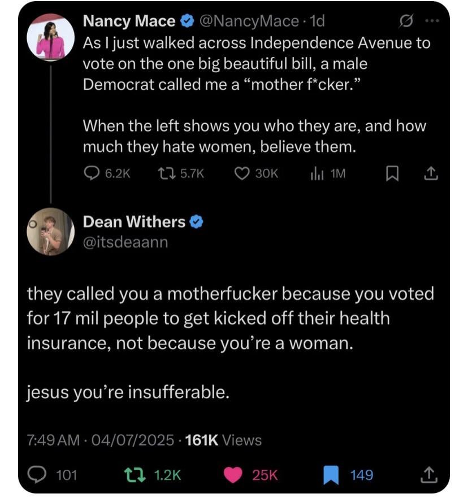Open the @itsdeaann handle
Image resolution: width=468 pixels, height=498 pixels.
click(125, 243)
